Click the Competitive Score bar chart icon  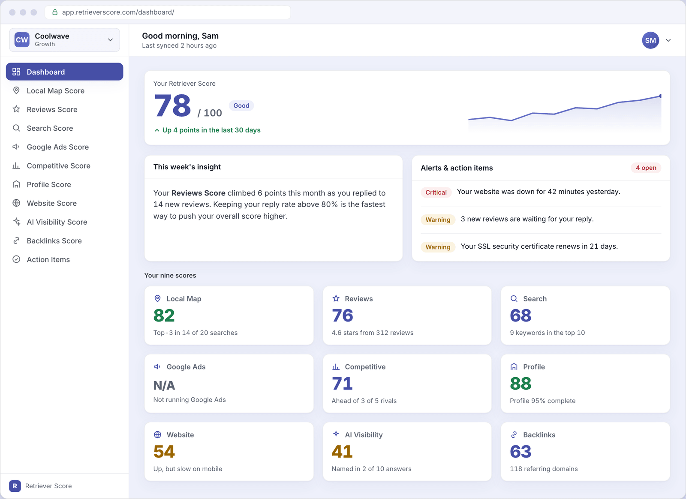pos(16,165)
